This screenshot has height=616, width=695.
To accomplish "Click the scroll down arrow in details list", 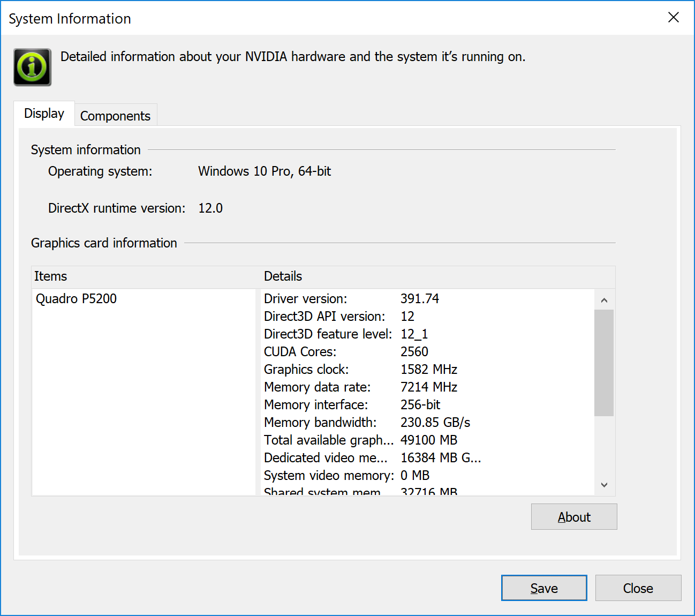I will tap(604, 485).
